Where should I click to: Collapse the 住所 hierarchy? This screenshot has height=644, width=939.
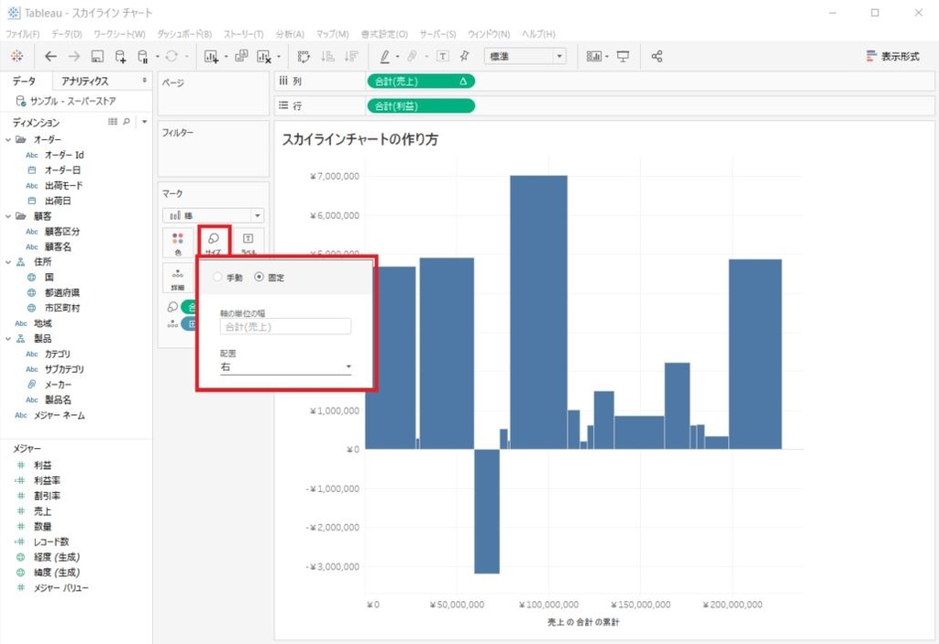[x=8, y=262]
